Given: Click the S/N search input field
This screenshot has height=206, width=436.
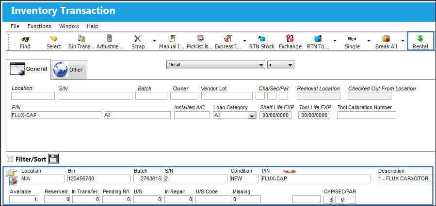Looking at the screenshot, I should (x=95, y=96).
